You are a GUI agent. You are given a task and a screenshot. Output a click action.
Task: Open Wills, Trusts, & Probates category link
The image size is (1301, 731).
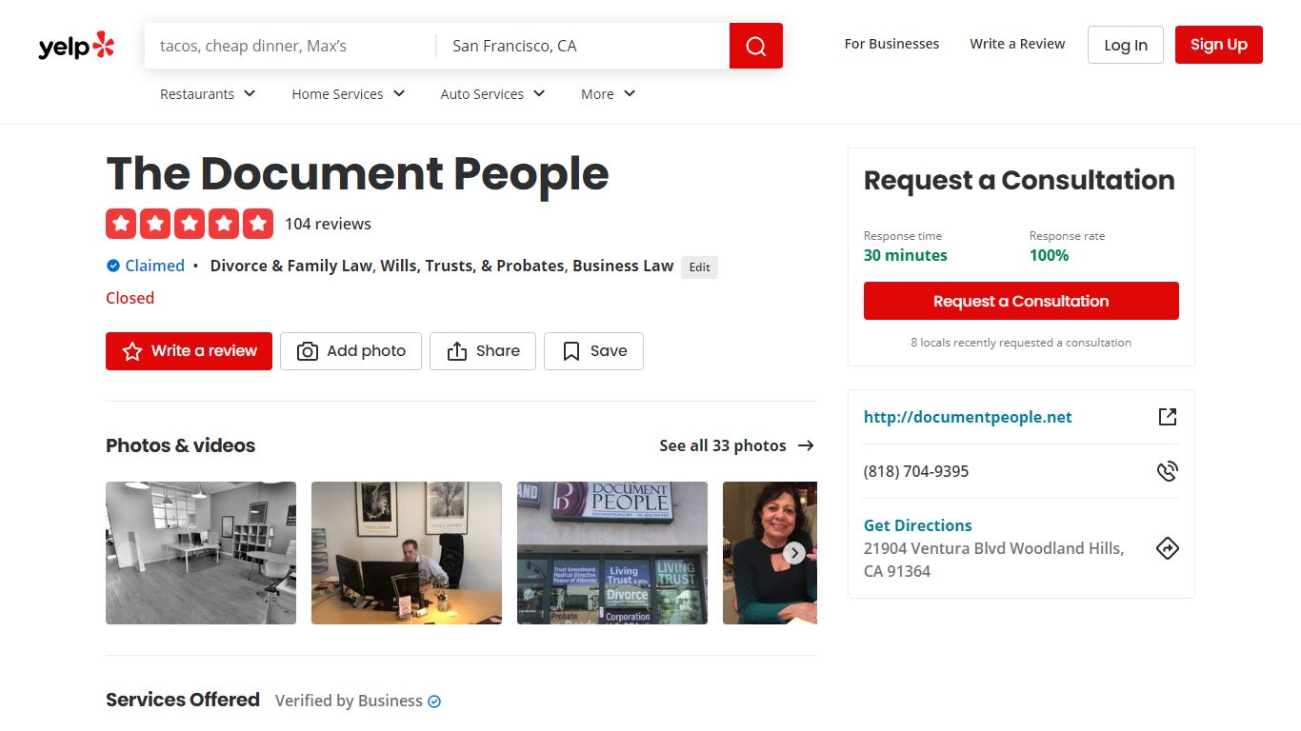[x=472, y=266]
